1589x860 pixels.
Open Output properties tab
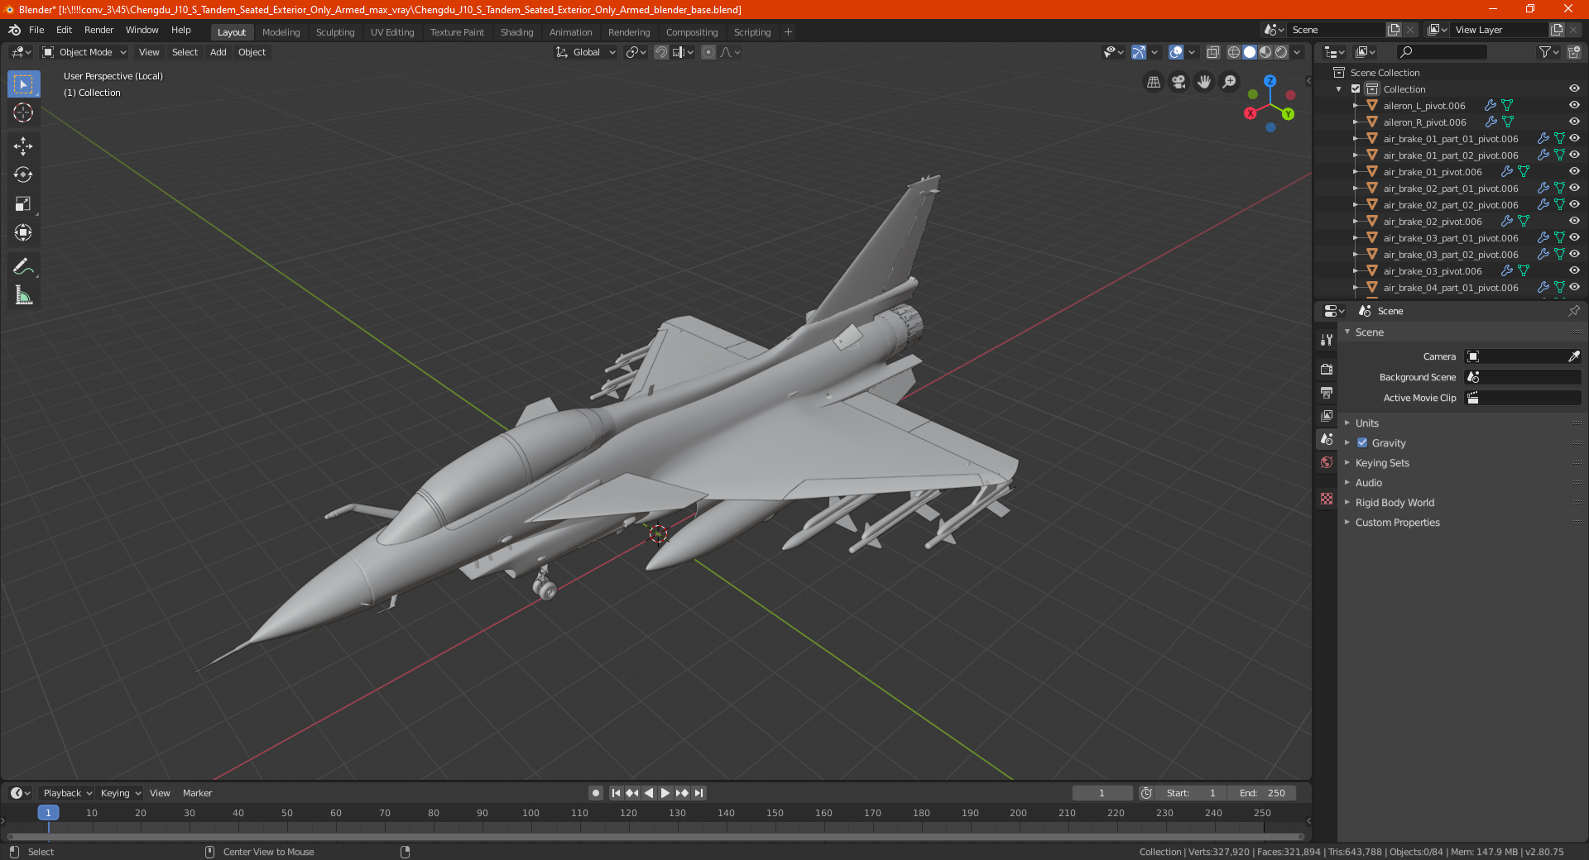coord(1327,392)
